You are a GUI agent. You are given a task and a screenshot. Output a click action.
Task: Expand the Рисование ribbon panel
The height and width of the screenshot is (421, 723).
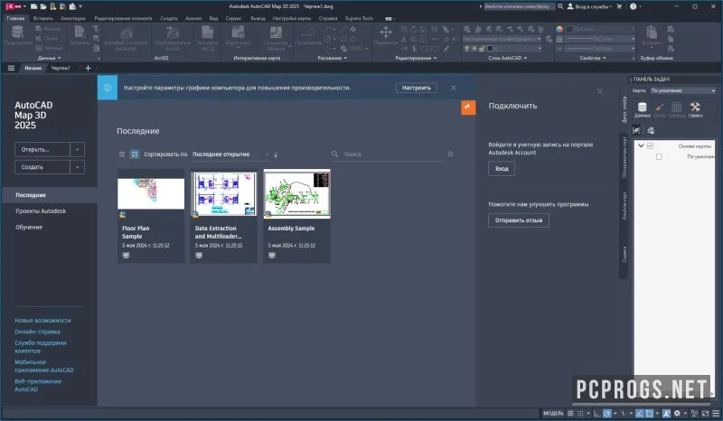click(x=332, y=58)
